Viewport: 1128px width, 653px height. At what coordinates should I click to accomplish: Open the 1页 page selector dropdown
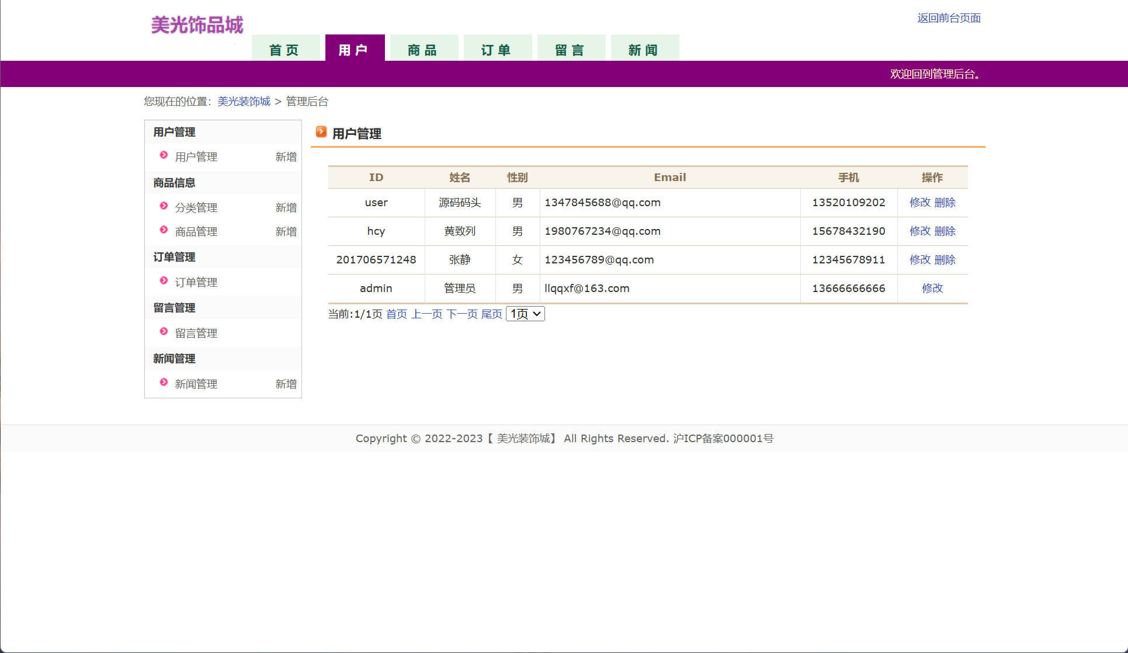coord(525,314)
